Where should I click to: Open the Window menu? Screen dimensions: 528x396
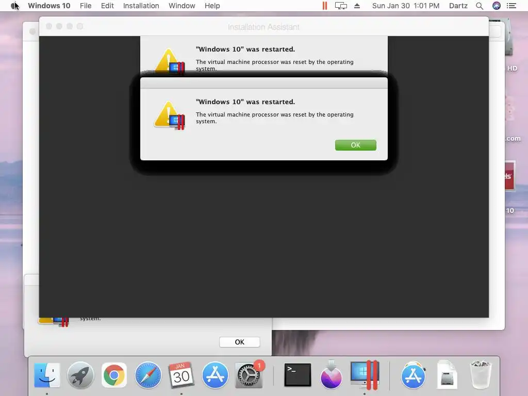click(x=182, y=6)
